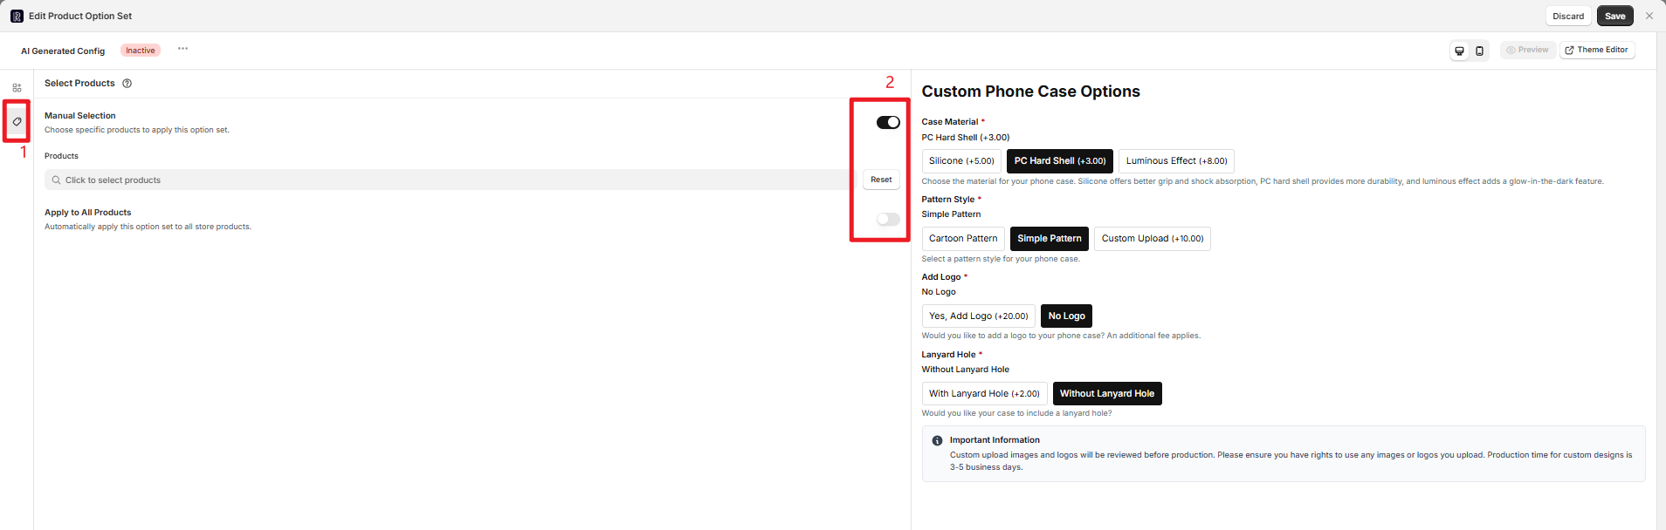Select the Custom Upload pattern style
This screenshot has width=1666, height=530.
click(x=1152, y=239)
